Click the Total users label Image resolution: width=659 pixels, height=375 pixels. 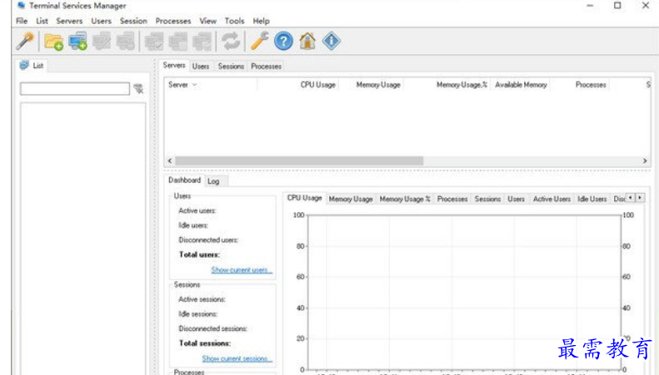199,254
